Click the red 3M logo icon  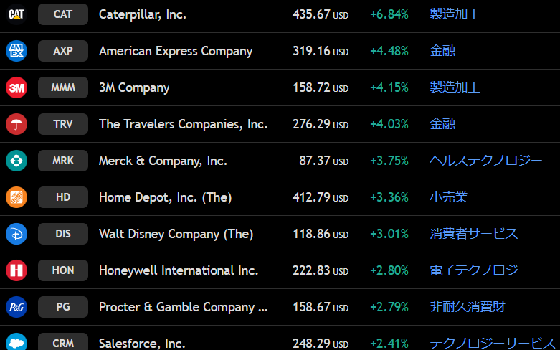coord(16,87)
